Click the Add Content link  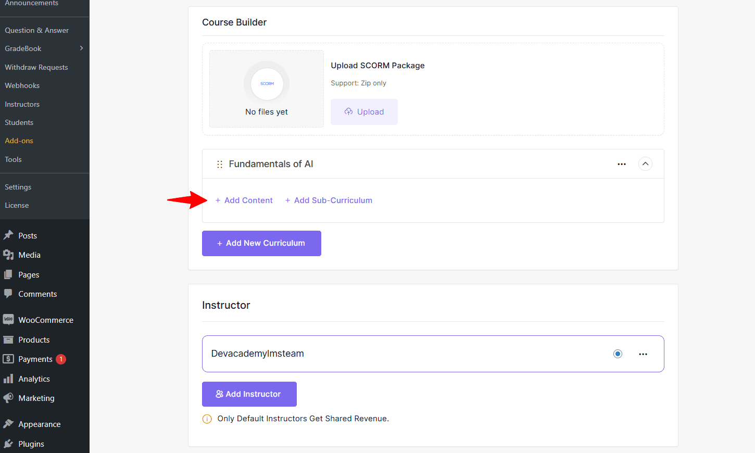coord(244,200)
